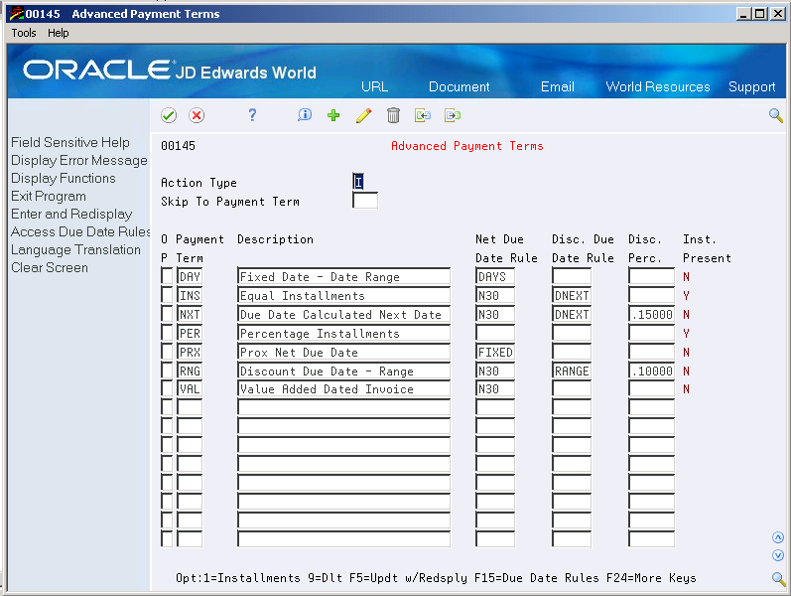This screenshot has height=596, width=791.
Task: Open Access Due Date Rules
Action: point(80,231)
